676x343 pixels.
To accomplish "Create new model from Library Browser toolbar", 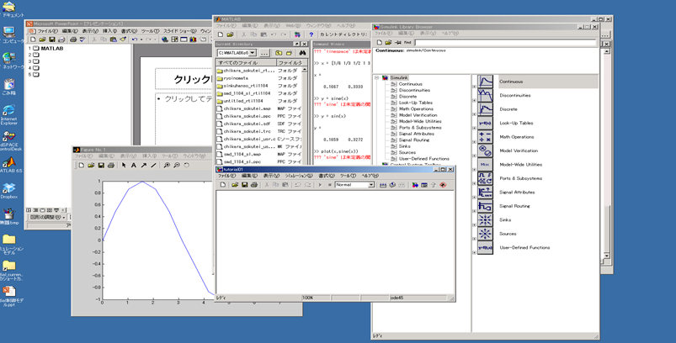I will [x=380, y=43].
